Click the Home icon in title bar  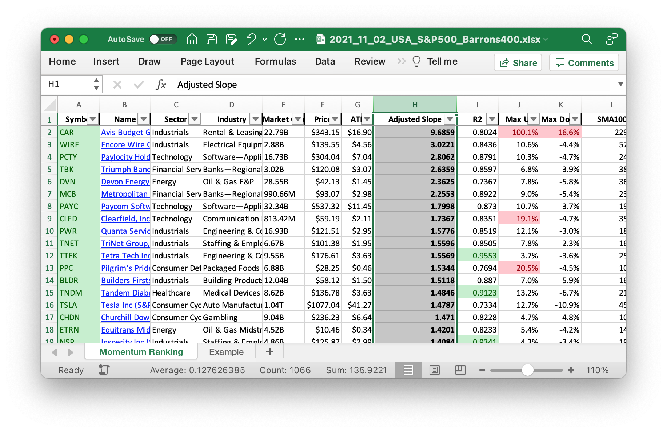point(192,39)
